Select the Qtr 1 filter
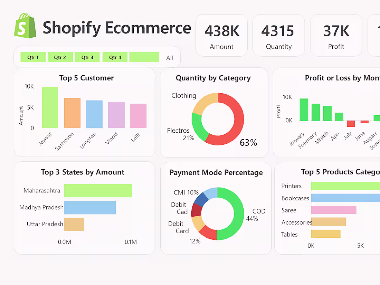The height and width of the screenshot is (285, 380). click(x=33, y=57)
